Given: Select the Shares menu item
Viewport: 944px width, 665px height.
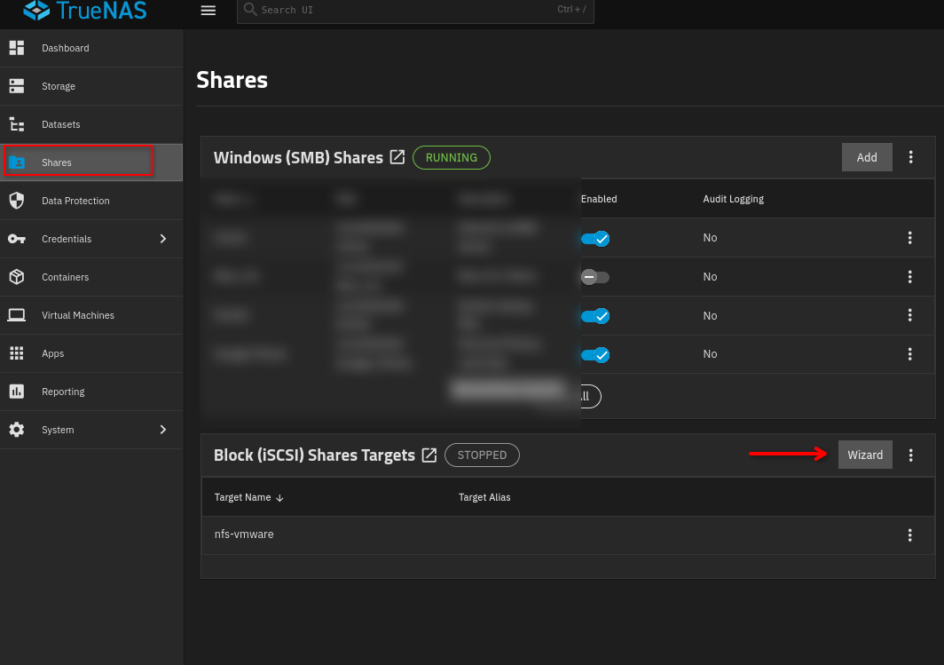Looking at the screenshot, I should [91, 162].
